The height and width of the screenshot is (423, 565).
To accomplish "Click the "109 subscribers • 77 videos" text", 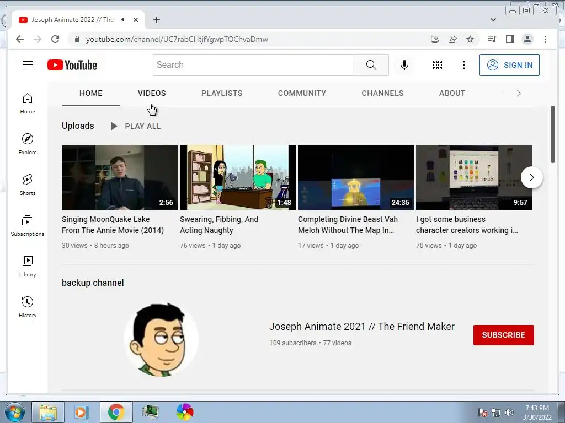I will tap(310, 343).
